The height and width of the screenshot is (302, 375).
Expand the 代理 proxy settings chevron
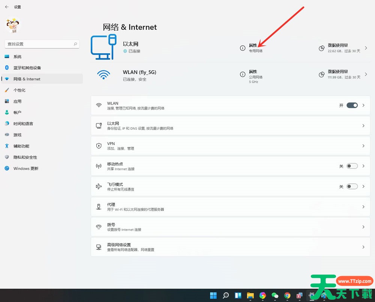coord(363,207)
